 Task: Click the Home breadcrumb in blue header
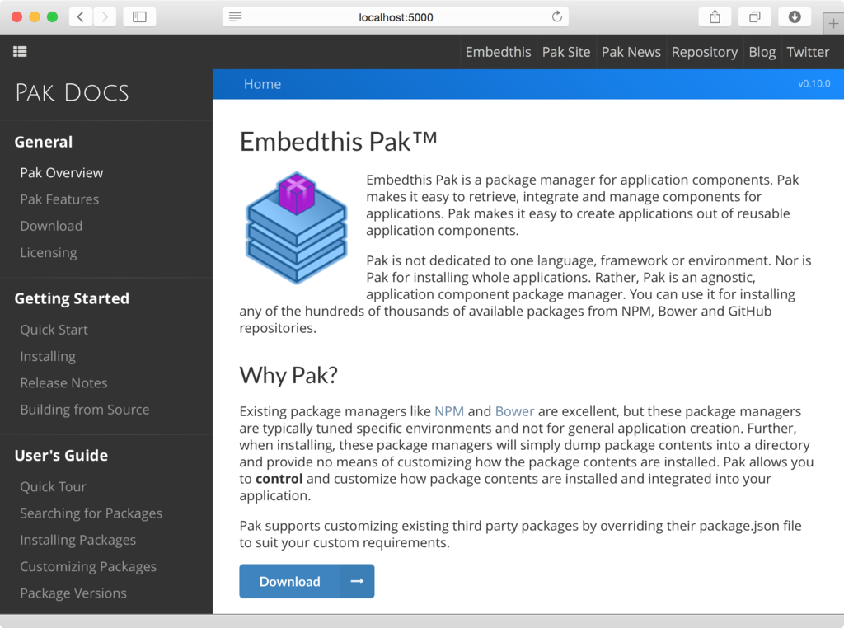click(262, 83)
